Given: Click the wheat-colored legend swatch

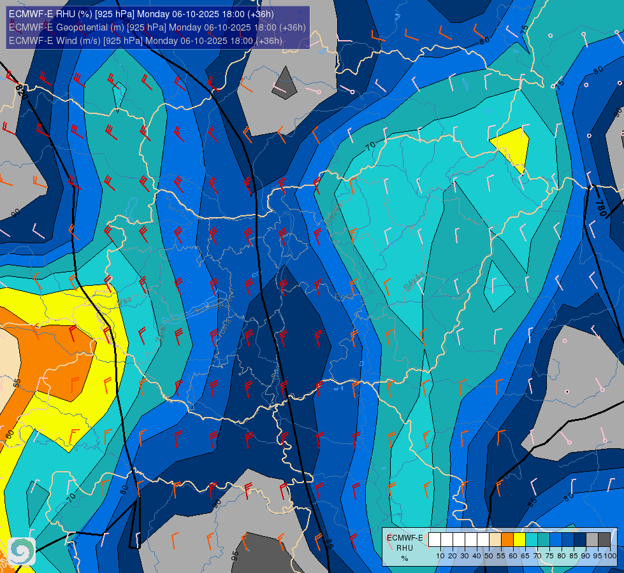Looking at the screenshot, I should (x=495, y=540).
